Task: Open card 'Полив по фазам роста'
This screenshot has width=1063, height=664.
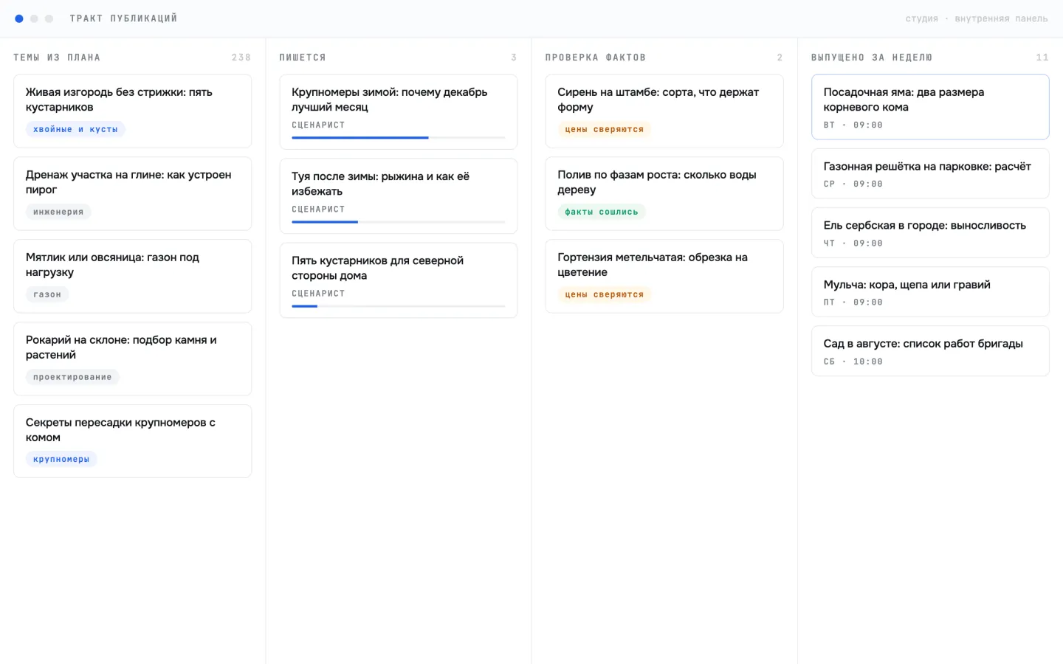Action: pyautogui.click(x=664, y=193)
